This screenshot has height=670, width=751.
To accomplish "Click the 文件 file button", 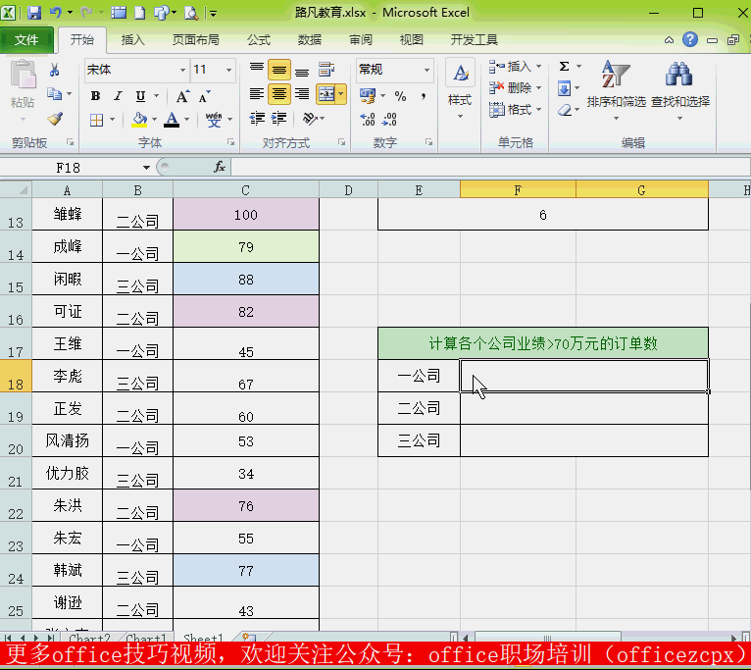I will [27, 40].
